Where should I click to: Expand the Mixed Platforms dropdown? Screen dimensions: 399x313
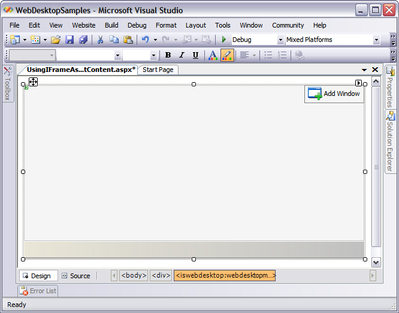[x=376, y=40]
